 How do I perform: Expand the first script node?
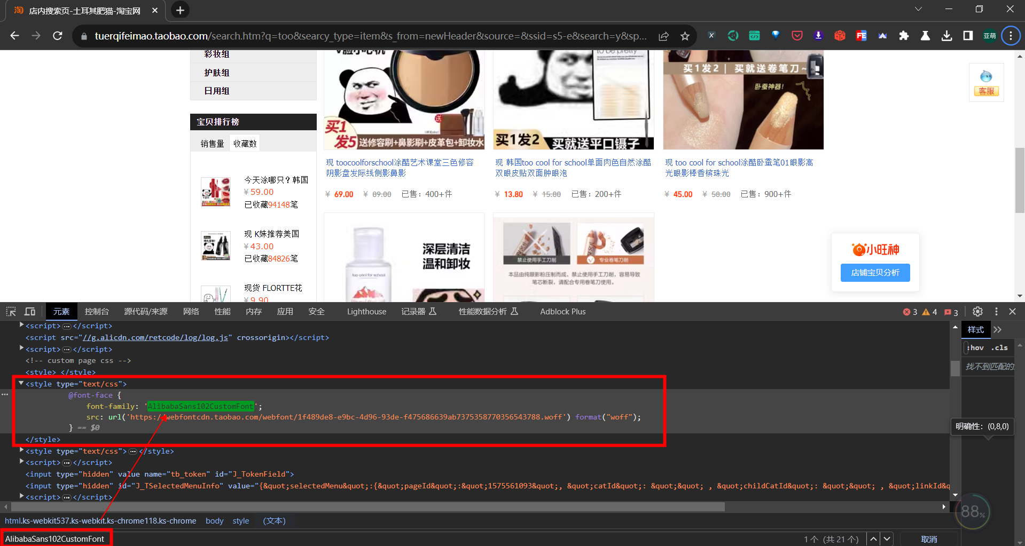(21, 325)
